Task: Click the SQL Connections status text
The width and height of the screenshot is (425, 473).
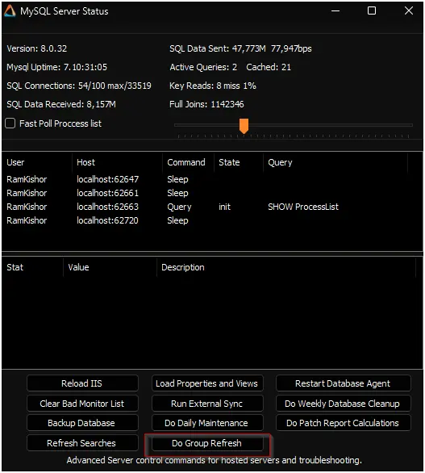Action: (79, 86)
